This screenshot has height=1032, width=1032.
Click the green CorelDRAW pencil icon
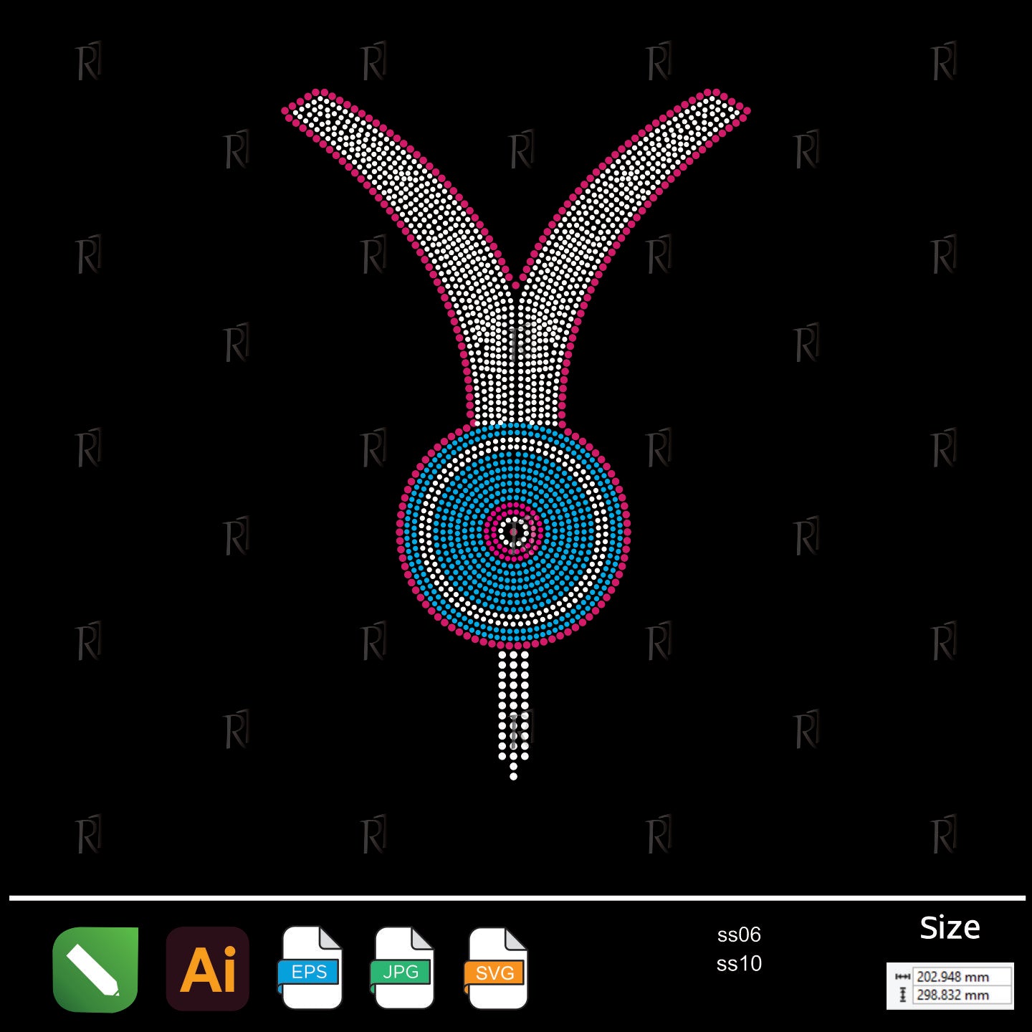click(95, 969)
